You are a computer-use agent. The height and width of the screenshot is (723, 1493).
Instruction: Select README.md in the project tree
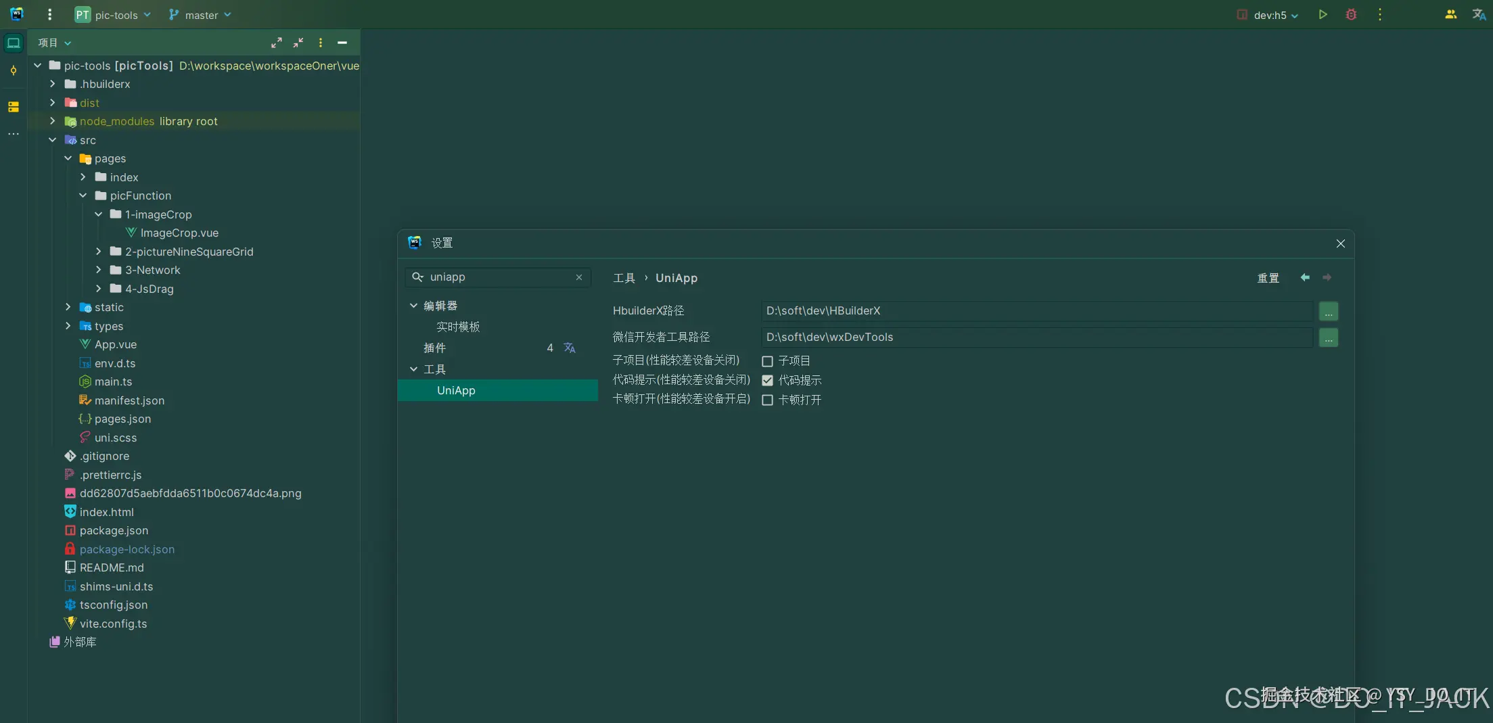tap(112, 567)
